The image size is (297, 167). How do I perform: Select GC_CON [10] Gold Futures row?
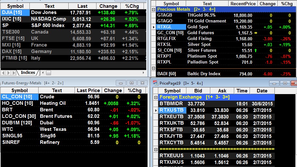(226, 33)
